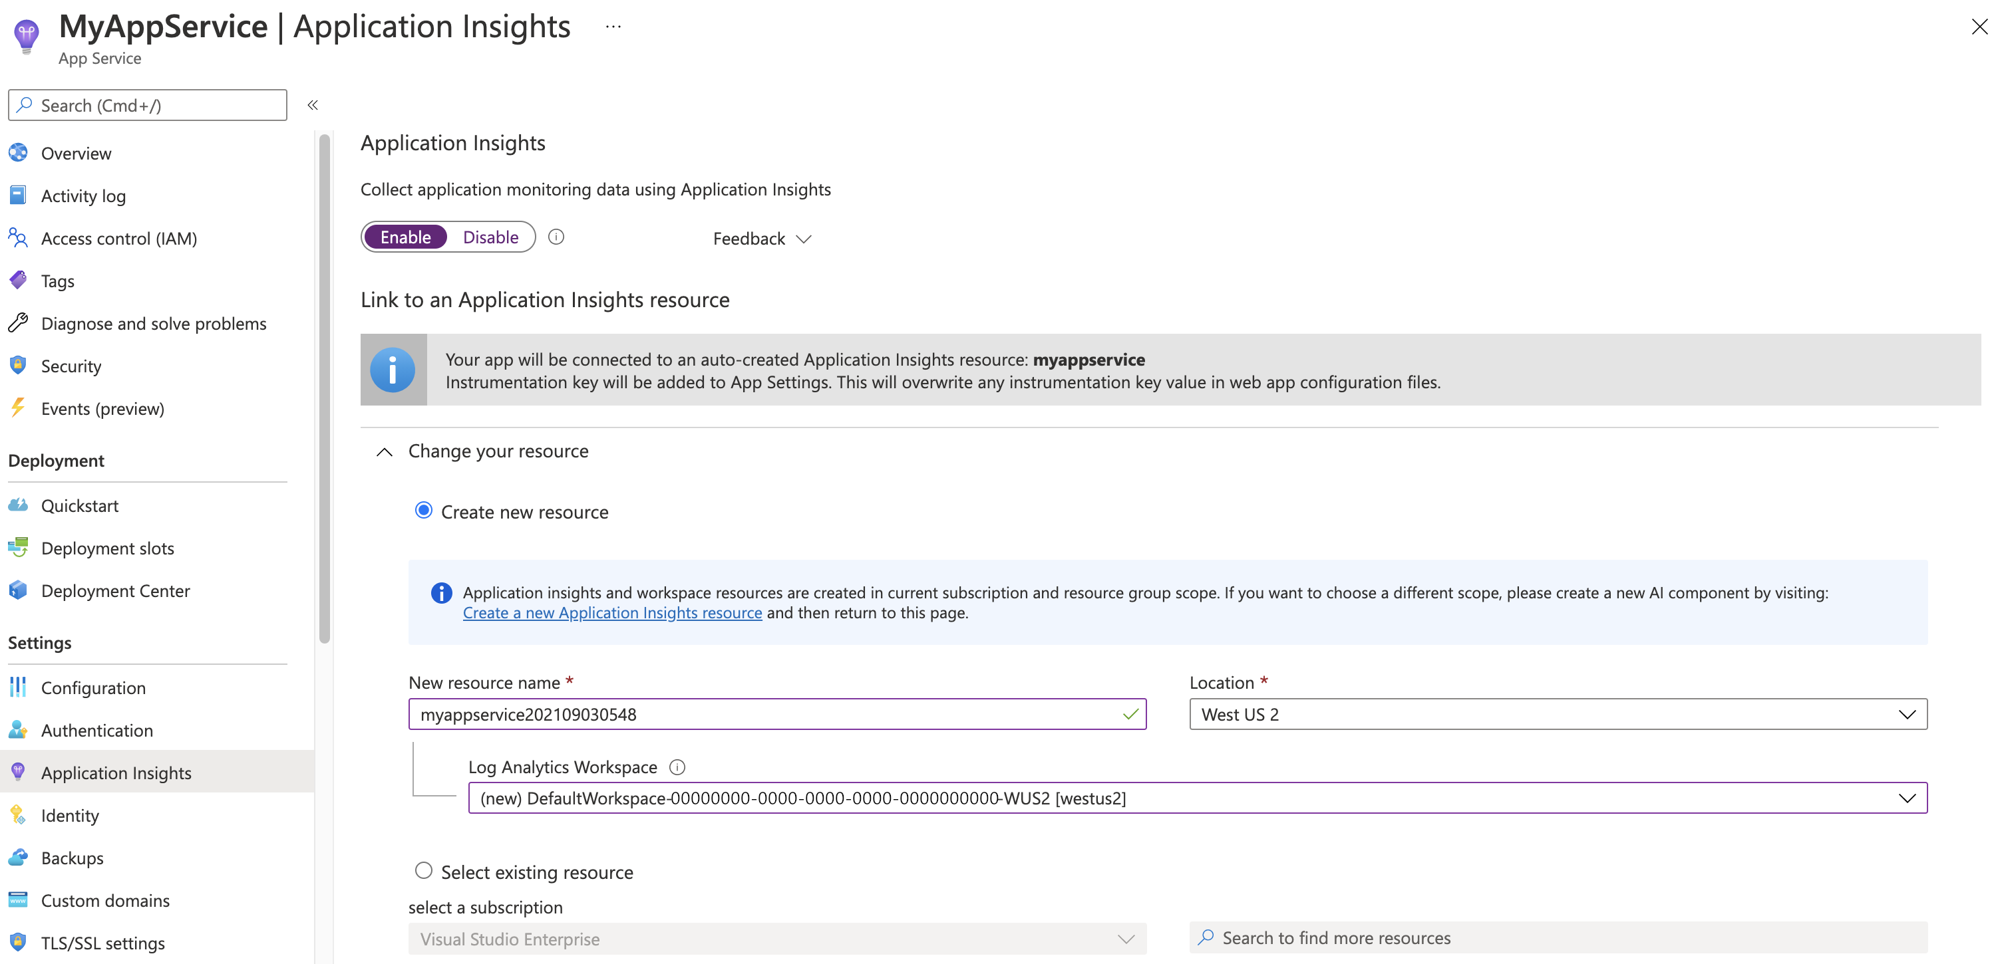Open Diagnose and solve problems menu item
The width and height of the screenshot is (2004, 964).
[152, 323]
